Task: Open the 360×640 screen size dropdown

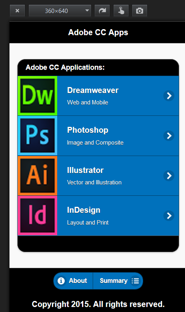Action: point(60,11)
